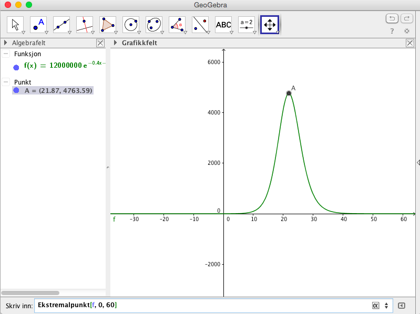Screen dimensions: 420x314
Task: Click the Redo arrow button
Action: [x=407, y=18]
